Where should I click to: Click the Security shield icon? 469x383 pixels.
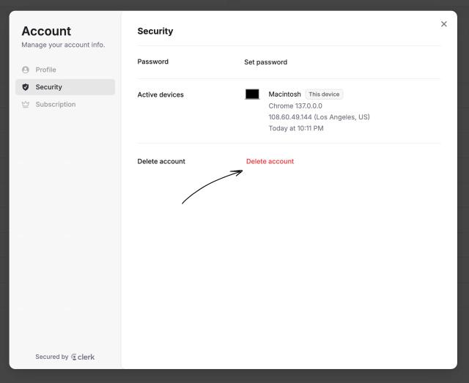point(26,87)
